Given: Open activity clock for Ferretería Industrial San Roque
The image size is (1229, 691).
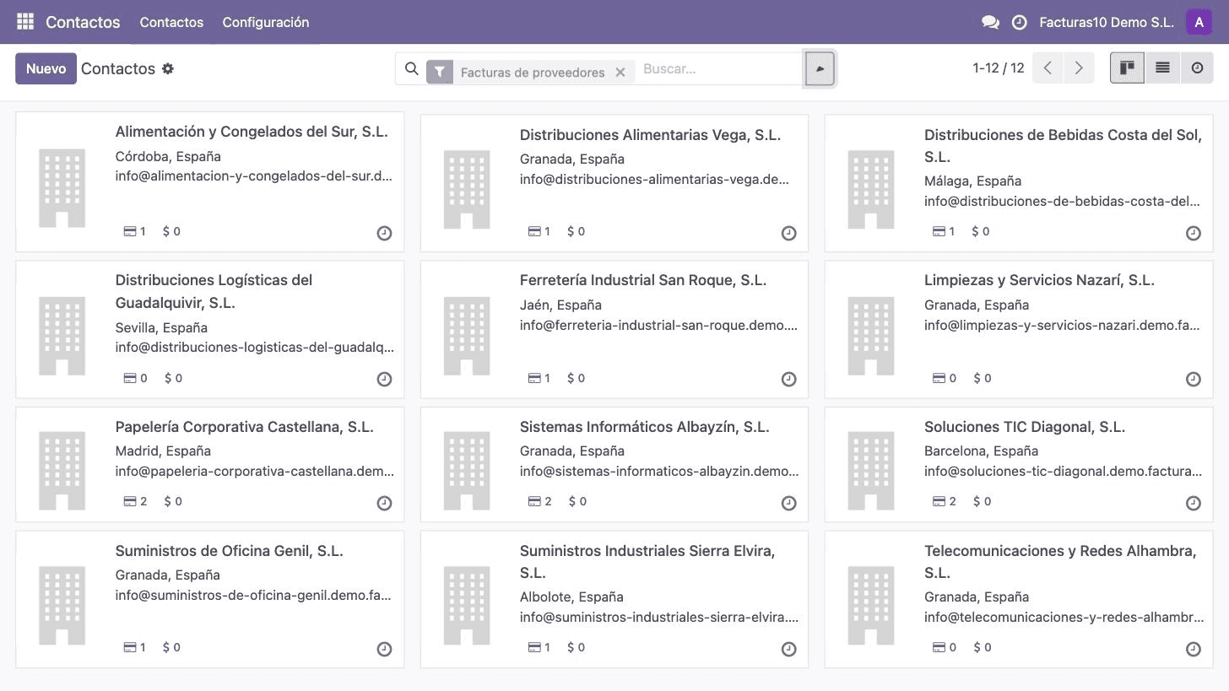Looking at the screenshot, I should 788,380.
